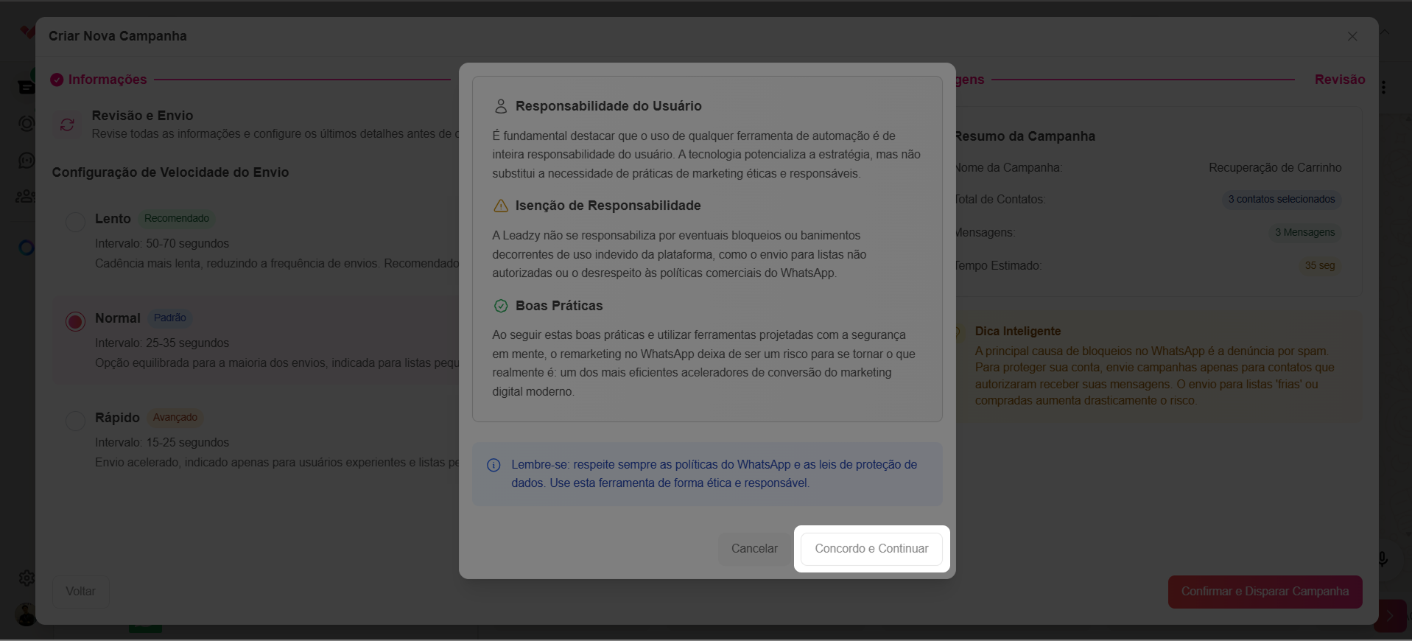The width and height of the screenshot is (1412, 641).
Task: Click the checkmark icon on the Informações step
Action: click(x=57, y=80)
